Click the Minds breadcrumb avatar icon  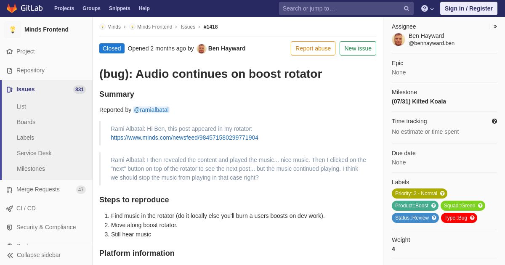click(x=102, y=27)
